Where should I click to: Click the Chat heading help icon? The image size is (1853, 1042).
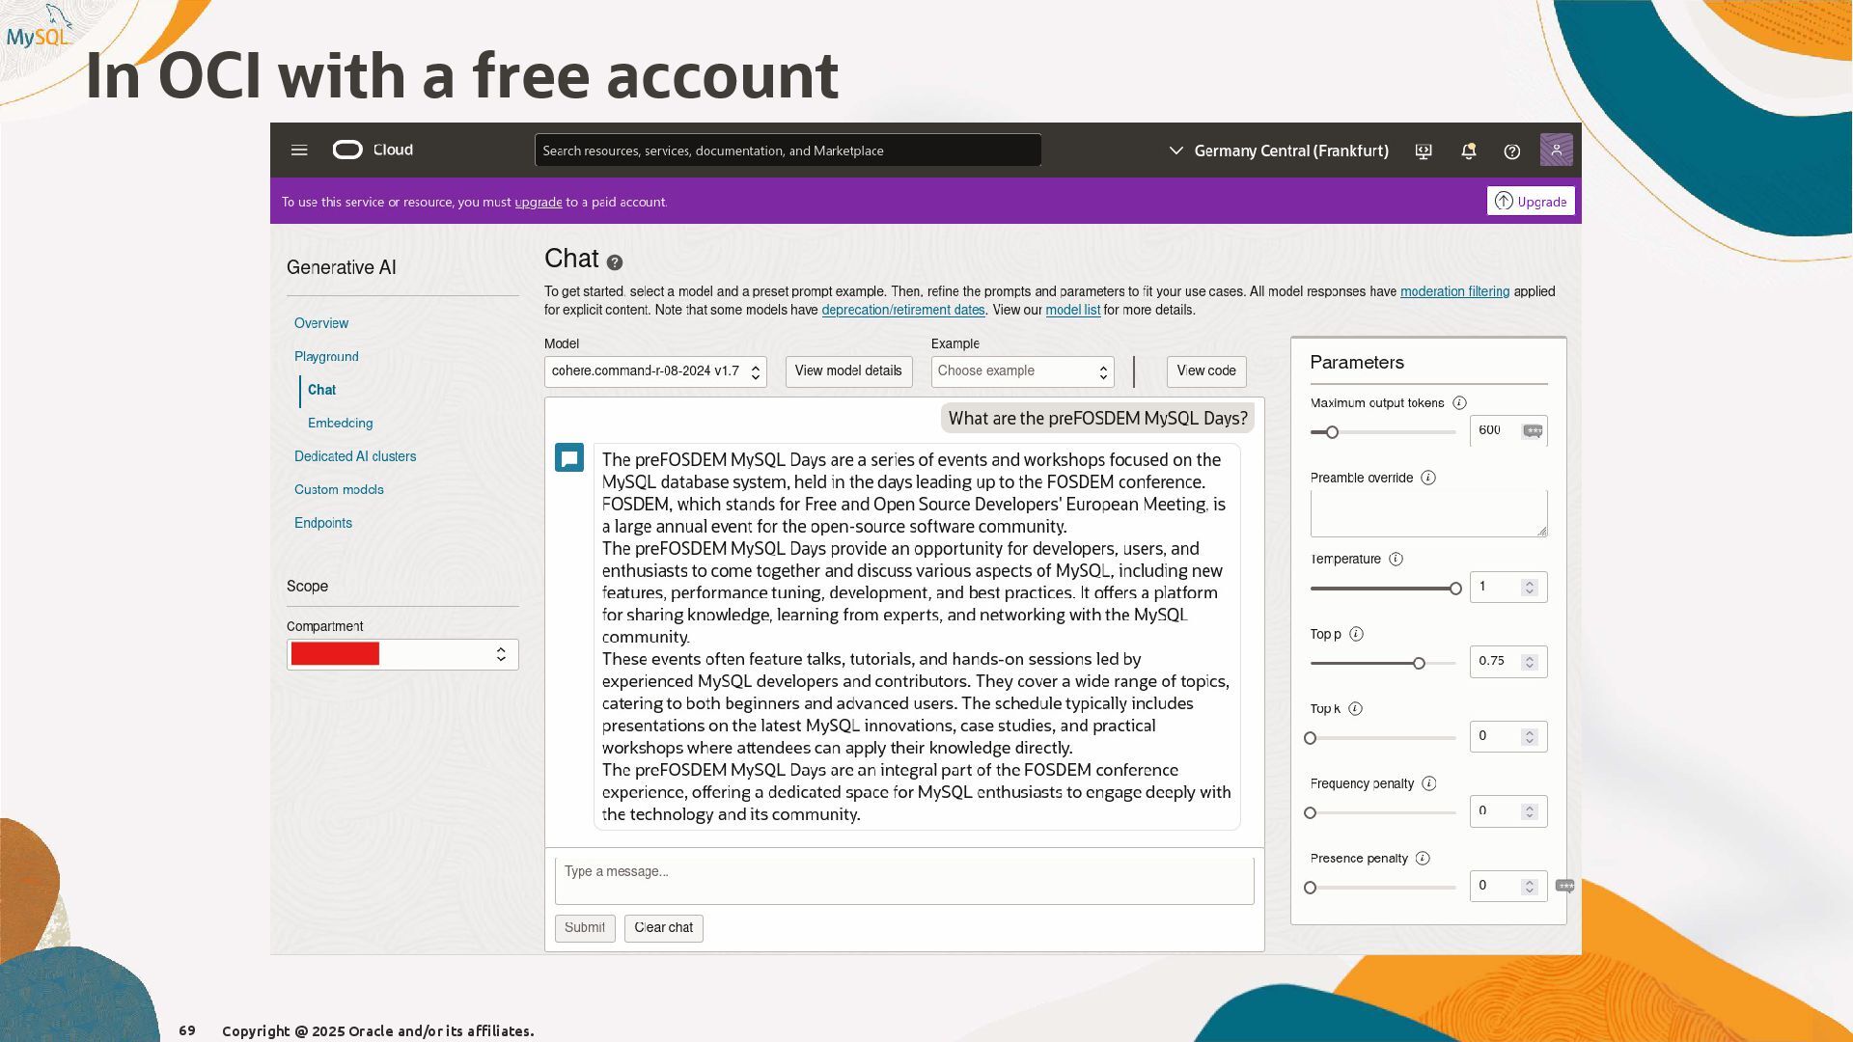coord(615,262)
